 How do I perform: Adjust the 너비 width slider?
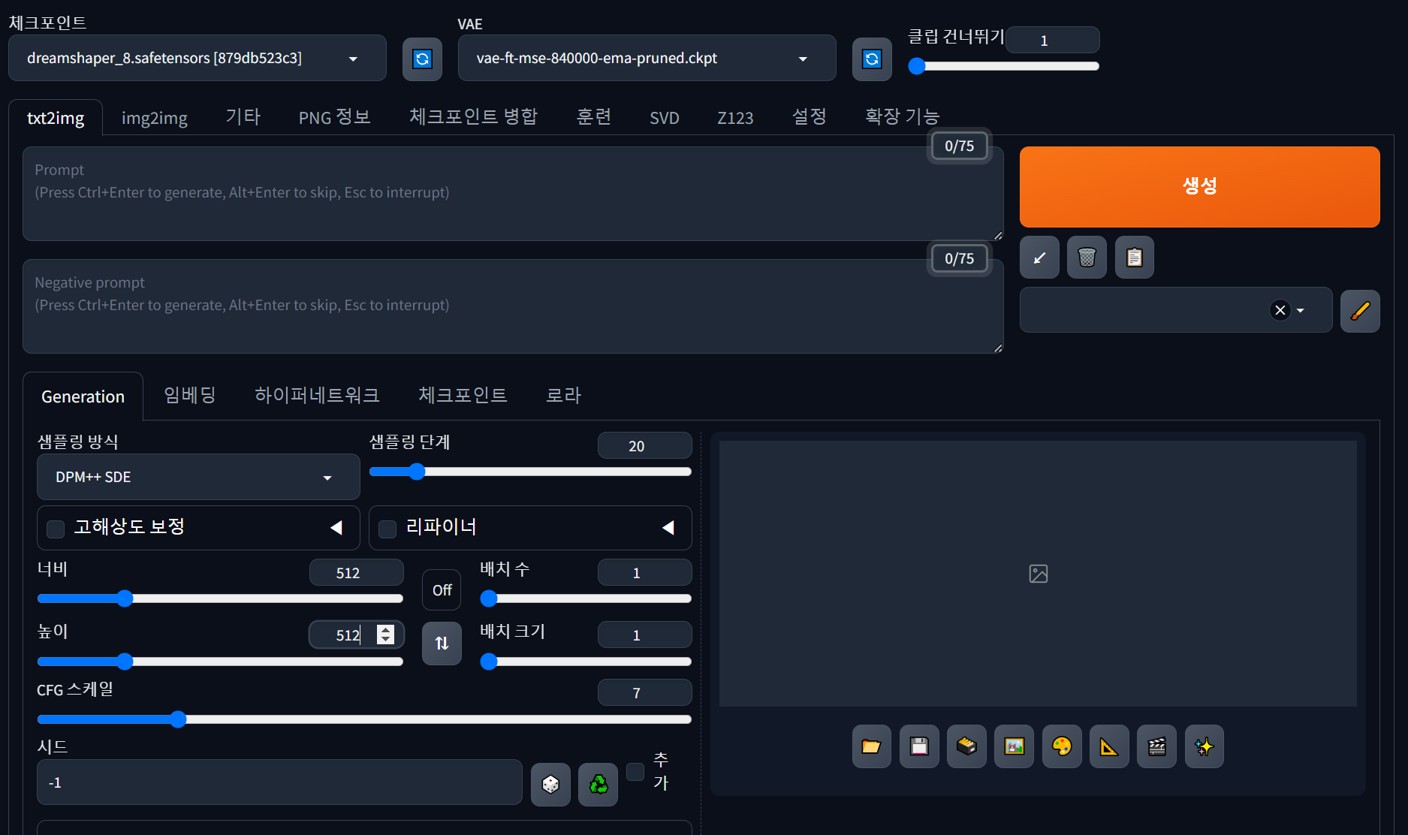pyautogui.click(x=220, y=598)
